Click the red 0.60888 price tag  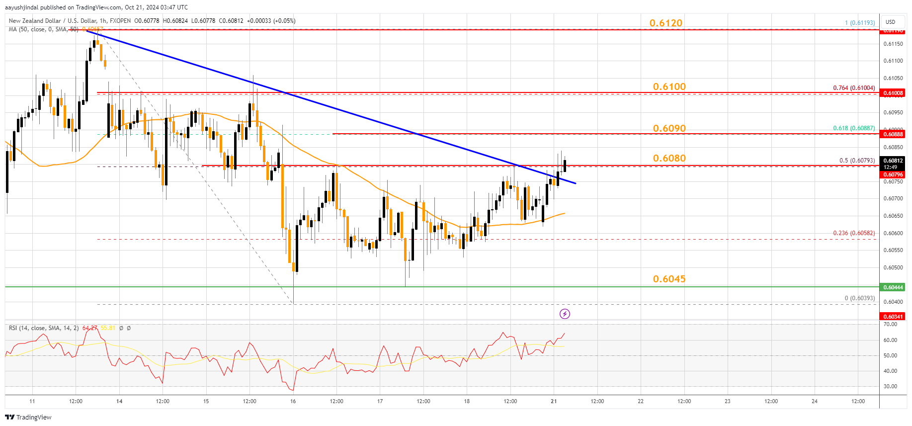point(893,134)
